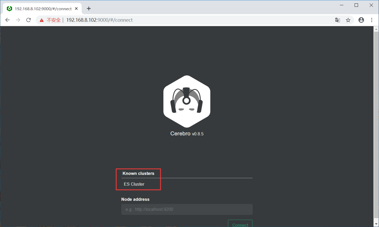This screenshot has height=227, width=379.
Task: Open the Chrome profile avatar
Action: (361, 20)
